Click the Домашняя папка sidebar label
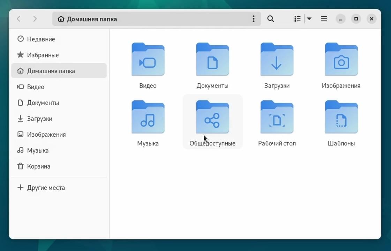The image size is (391, 251). [51, 71]
